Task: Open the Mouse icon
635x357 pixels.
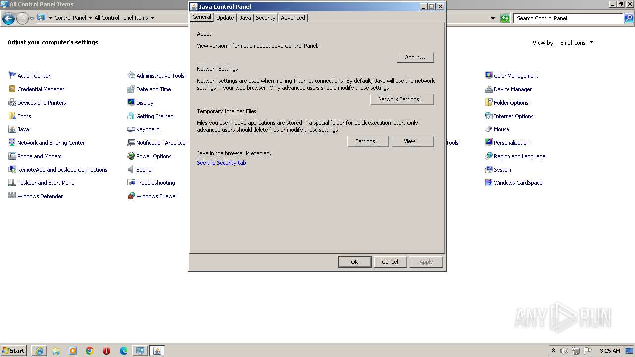Action: [x=489, y=129]
